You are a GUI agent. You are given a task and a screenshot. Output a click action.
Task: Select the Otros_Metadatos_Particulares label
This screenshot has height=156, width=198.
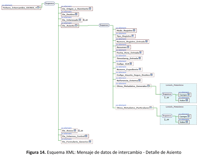pos(133,108)
